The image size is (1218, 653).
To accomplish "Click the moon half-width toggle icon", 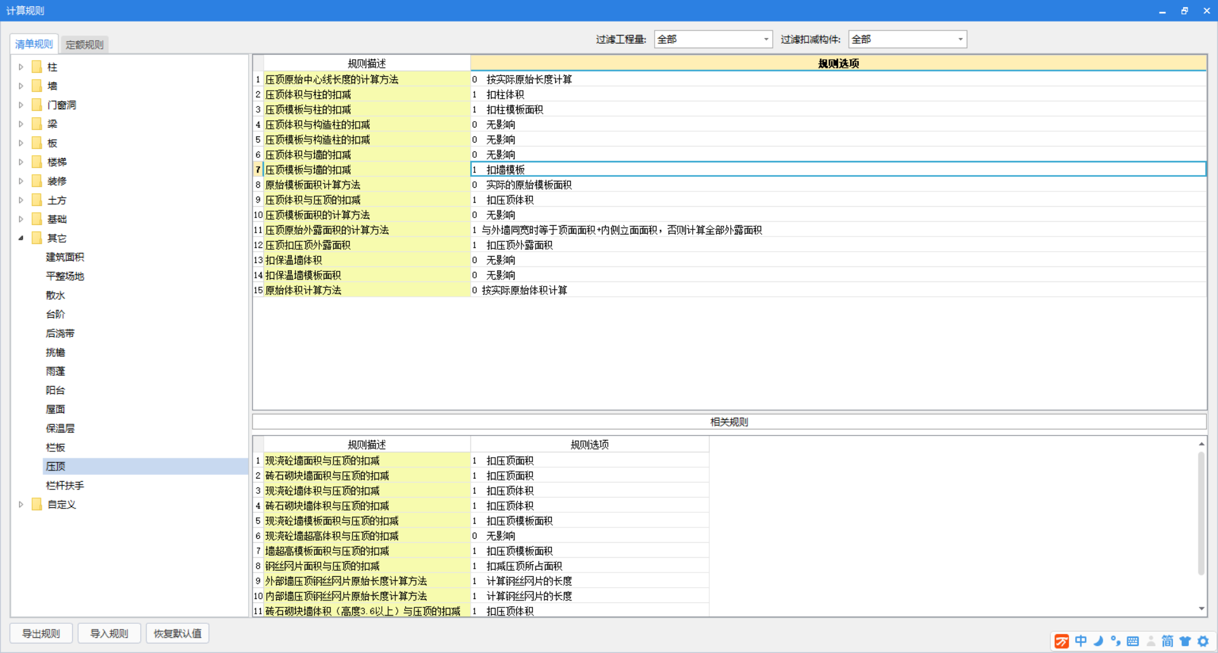I will (x=1099, y=642).
